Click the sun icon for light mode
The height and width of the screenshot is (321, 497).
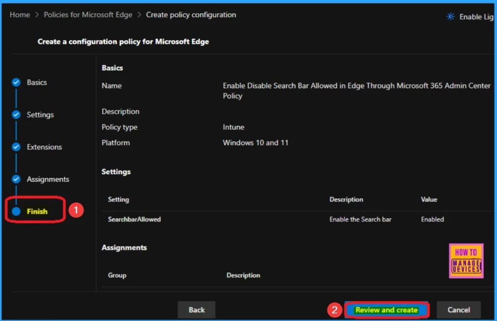coord(450,16)
